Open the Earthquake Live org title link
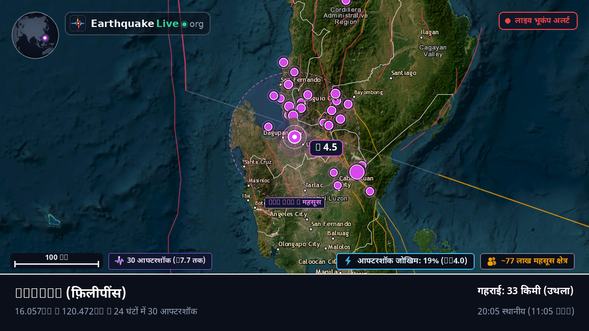The width and height of the screenshot is (589, 331). [147, 24]
